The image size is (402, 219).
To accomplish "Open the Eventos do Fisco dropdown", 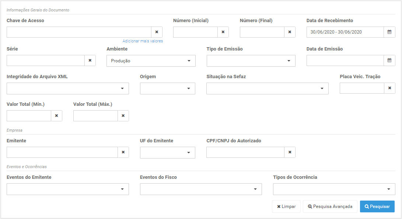I will pos(201,189).
